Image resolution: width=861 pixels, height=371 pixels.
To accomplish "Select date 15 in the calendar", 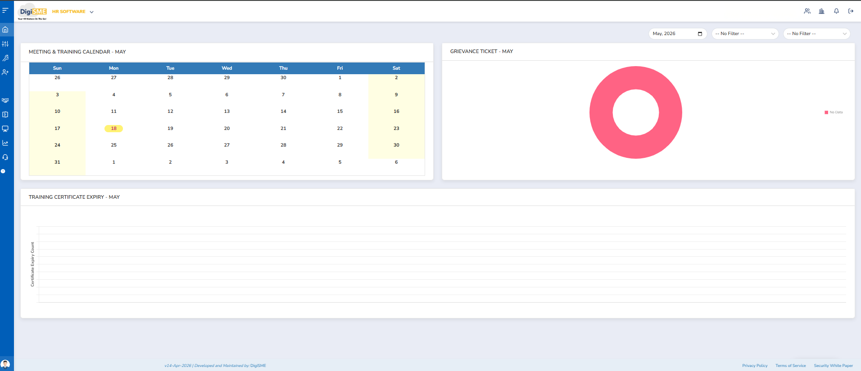I will pos(340,112).
